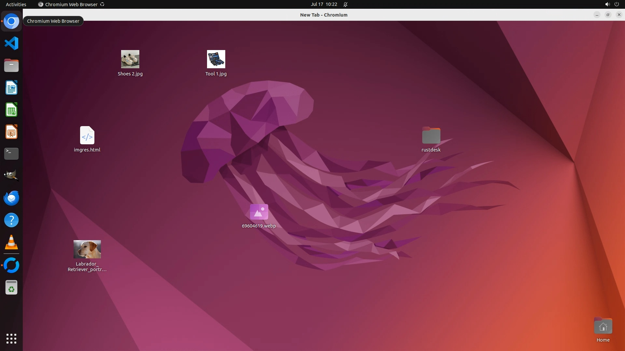Open Thunderbird mail client

tap(11, 198)
